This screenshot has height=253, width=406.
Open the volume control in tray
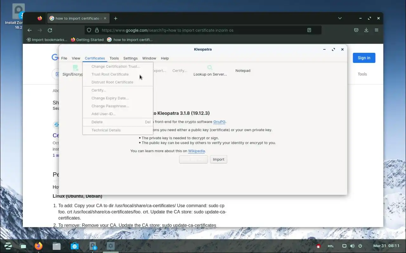[x=352, y=246]
